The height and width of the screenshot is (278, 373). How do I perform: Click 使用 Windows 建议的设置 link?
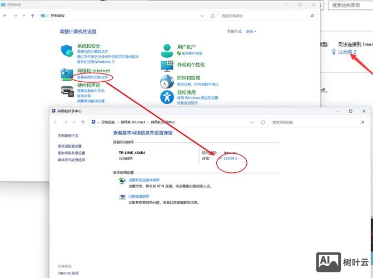tap(197, 98)
